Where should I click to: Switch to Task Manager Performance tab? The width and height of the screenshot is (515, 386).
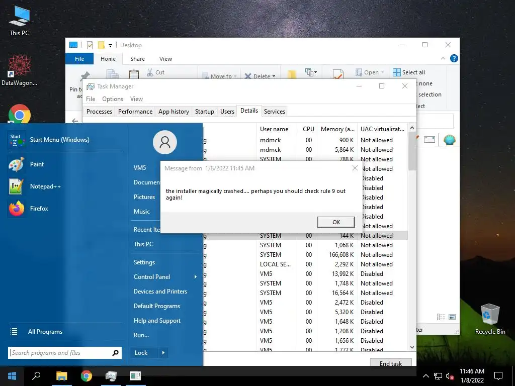coord(135,111)
